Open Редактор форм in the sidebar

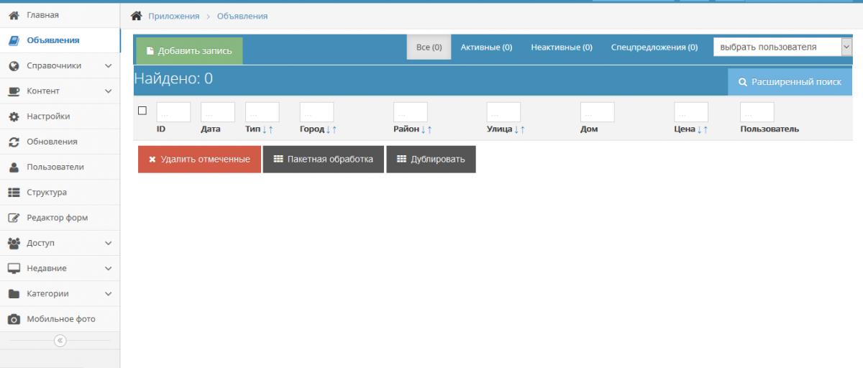coord(60,218)
